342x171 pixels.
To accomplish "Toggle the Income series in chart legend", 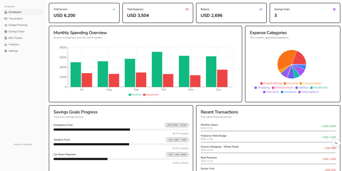I will pyautogui.click(x=135, y=94).
